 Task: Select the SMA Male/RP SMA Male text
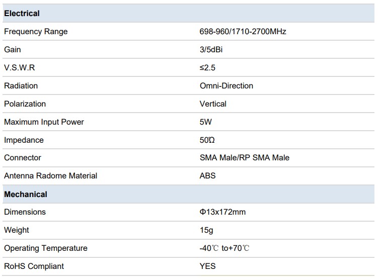(244, 158)
